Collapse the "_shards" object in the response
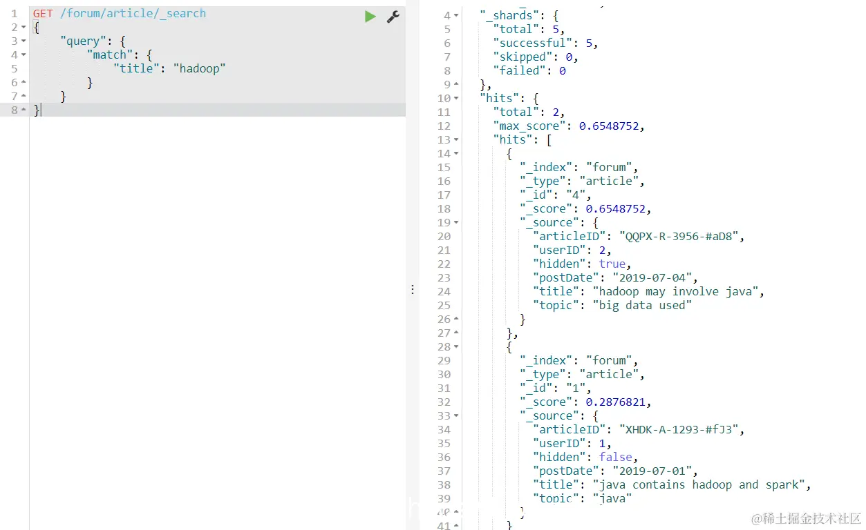 click(x=456, y=15)
